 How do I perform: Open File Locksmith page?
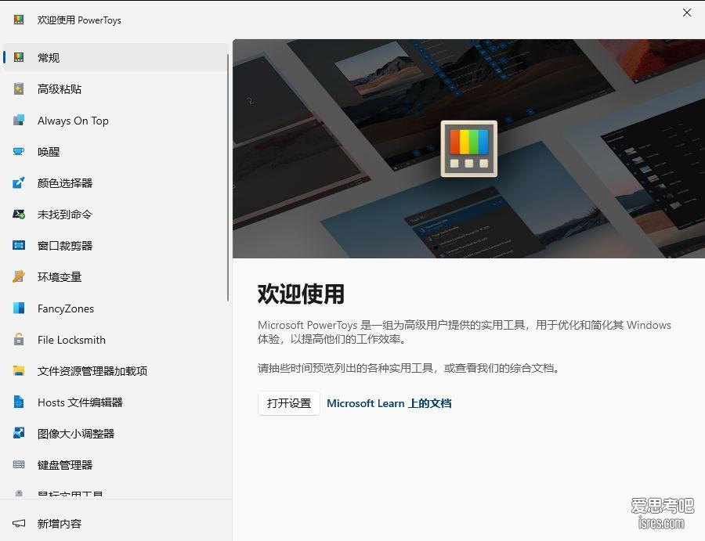coord(115,340)
